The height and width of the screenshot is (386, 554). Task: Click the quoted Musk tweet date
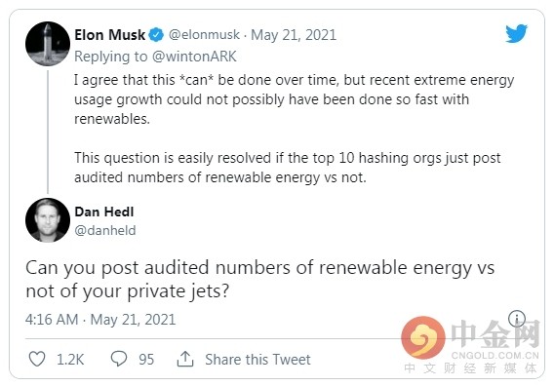tap(294, 35)
